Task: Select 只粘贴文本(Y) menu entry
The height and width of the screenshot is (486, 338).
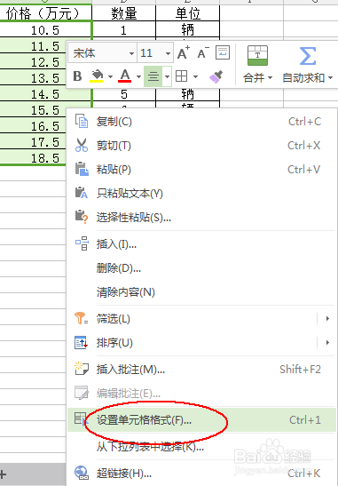Action: [x=201, y=193]
